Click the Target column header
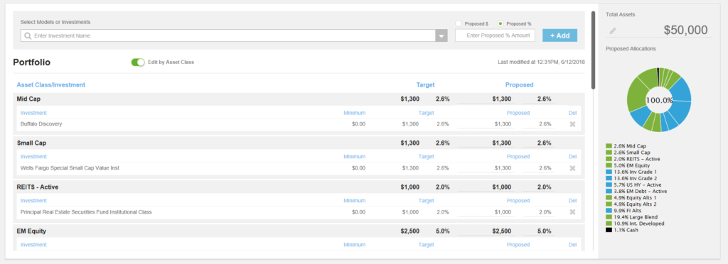 (425, 85)
